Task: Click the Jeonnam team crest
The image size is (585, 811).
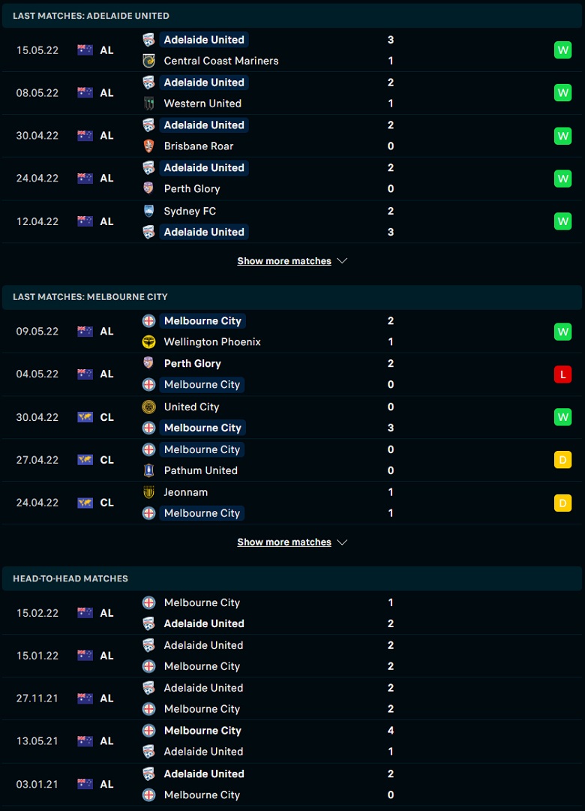Action: point(148,492)
